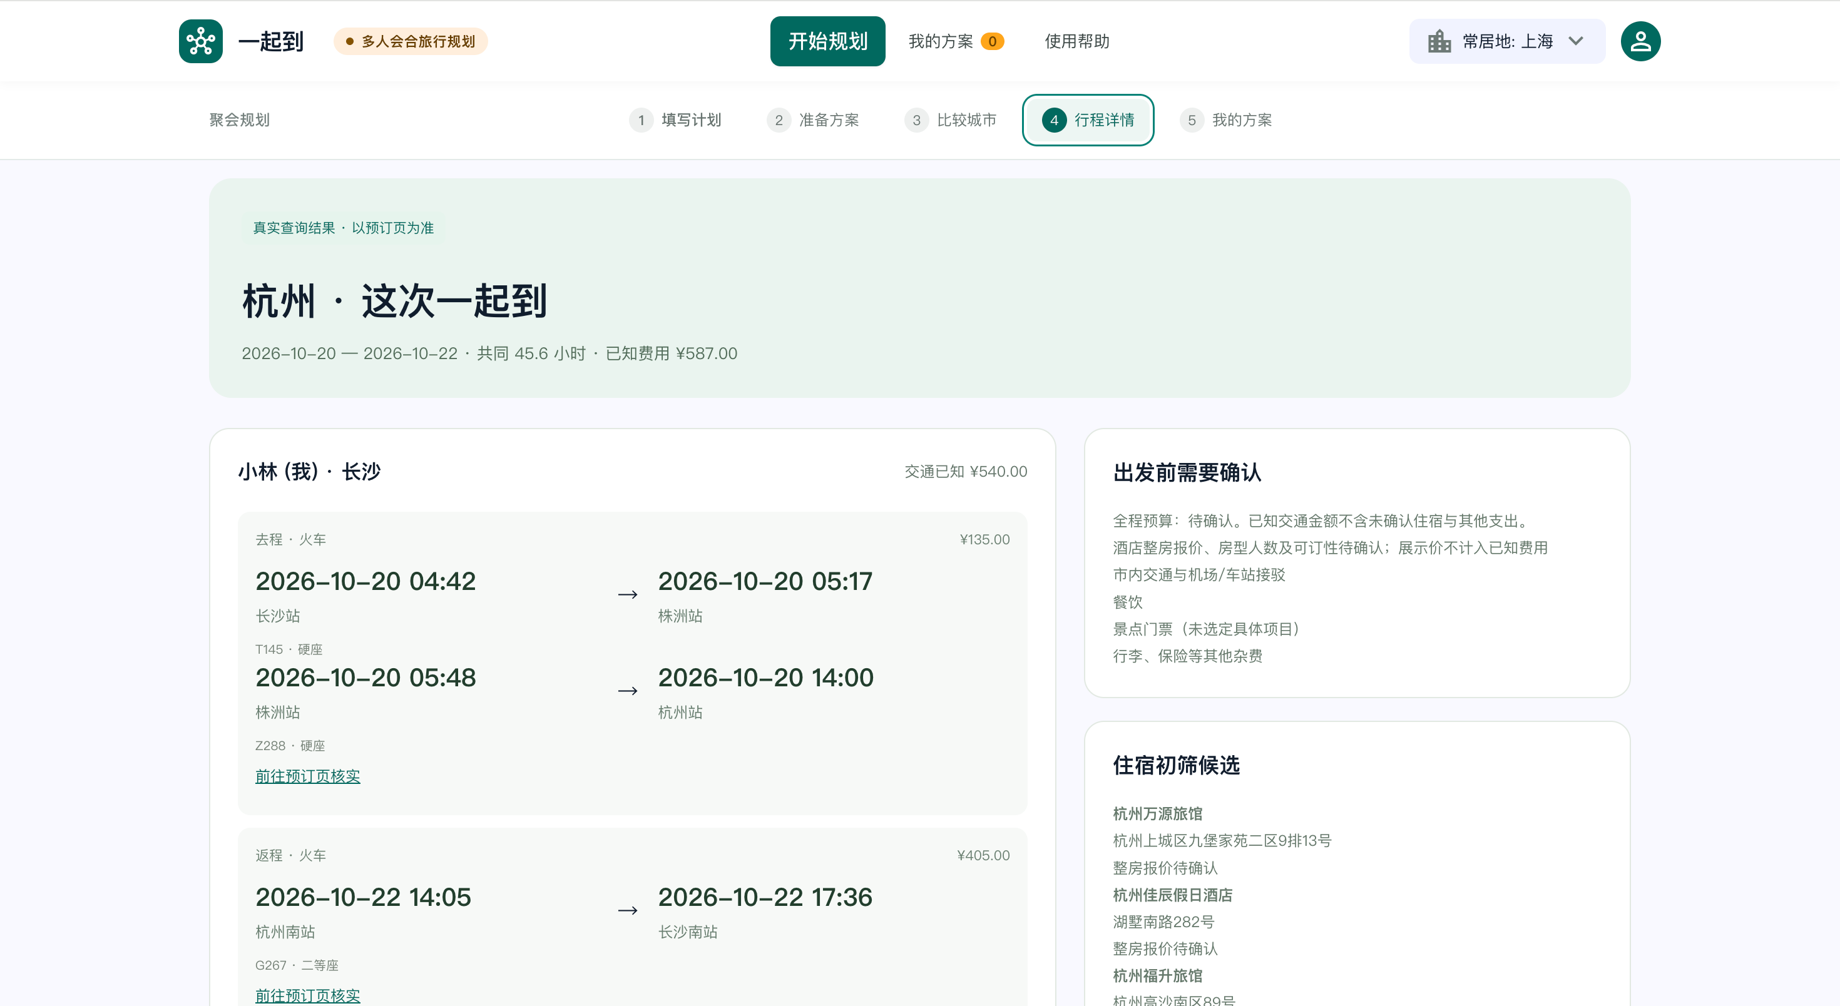Click the ¥405.00 return price
The height and width of the screenshot is (1006, 1840).
click(x=983, y=855)
